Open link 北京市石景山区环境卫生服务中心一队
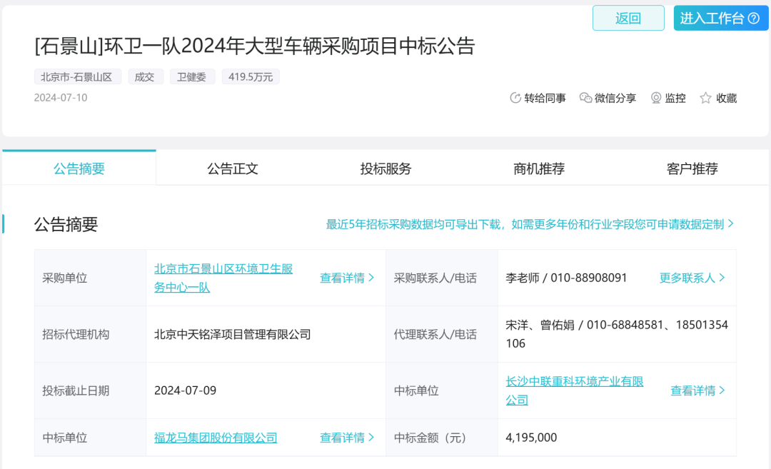 pos(223,278)
